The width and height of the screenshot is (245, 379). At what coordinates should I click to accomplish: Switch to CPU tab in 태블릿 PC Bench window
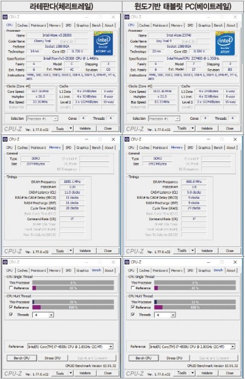(131, 270)
